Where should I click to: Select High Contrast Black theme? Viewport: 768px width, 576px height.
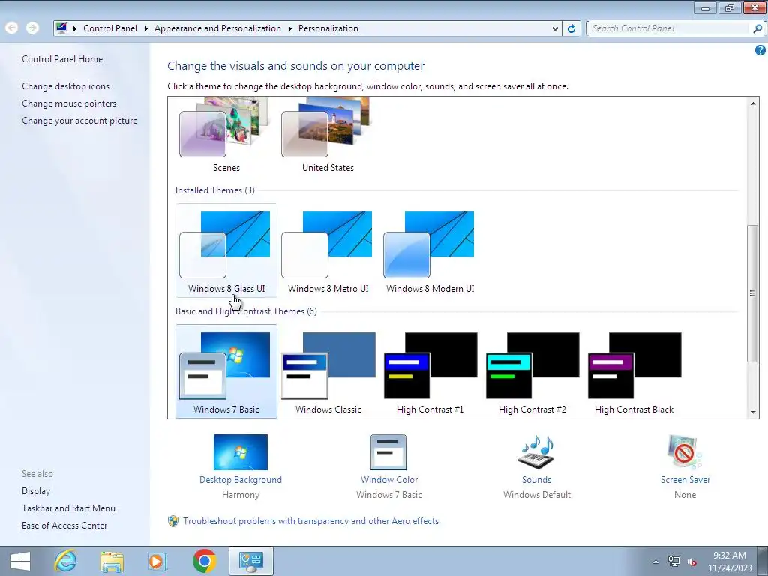[634, 370]
